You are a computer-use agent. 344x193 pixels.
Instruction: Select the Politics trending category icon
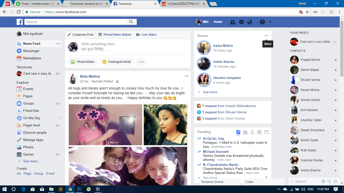coord(245,132)
